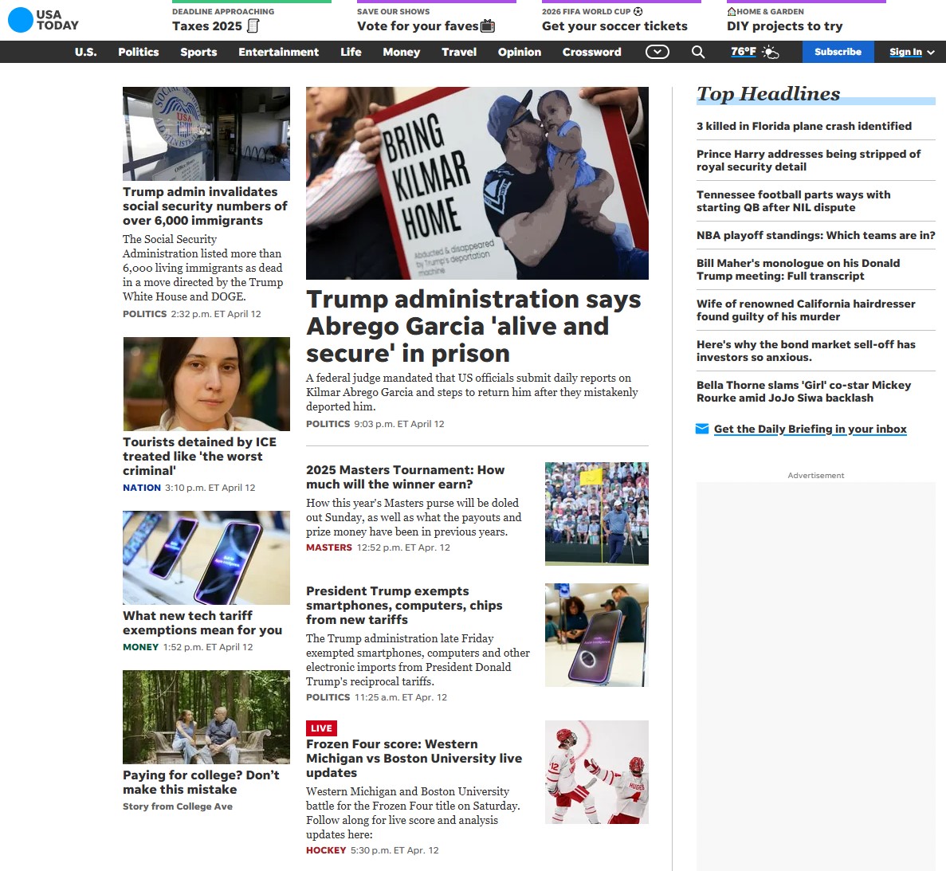The image size is (946, 871).
Task: Open the hockey players thumbnail
Action: (597, 772)
